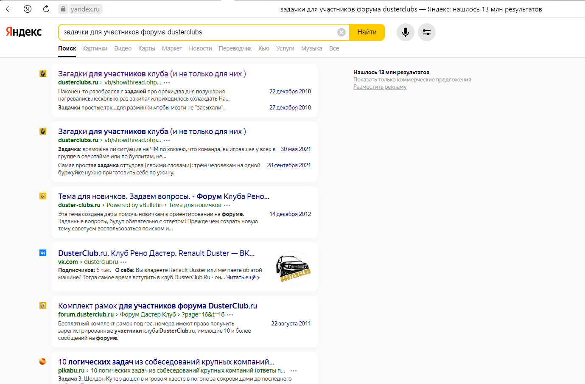The width and height of the screenshot is (585, 384).
Task: Show all services via the Все tab
Action: coord(334,48)
